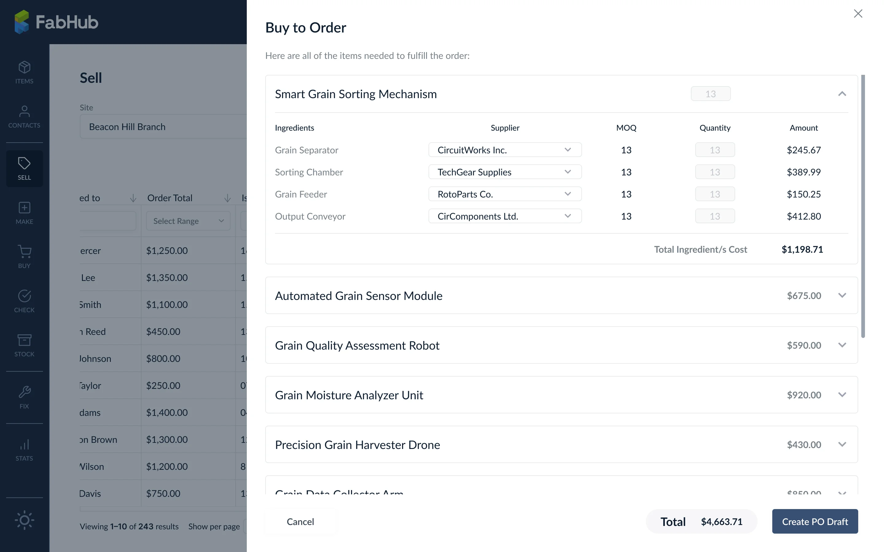Open the RotoParts Co. supplier dropdown
This screenshot has height=552, width=884.
point(505,194)
